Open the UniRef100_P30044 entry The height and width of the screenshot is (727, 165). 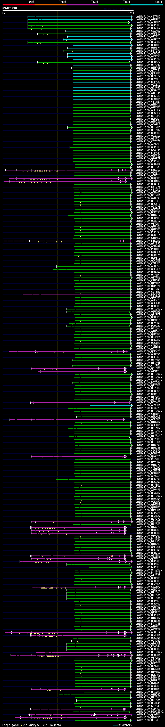148,646
